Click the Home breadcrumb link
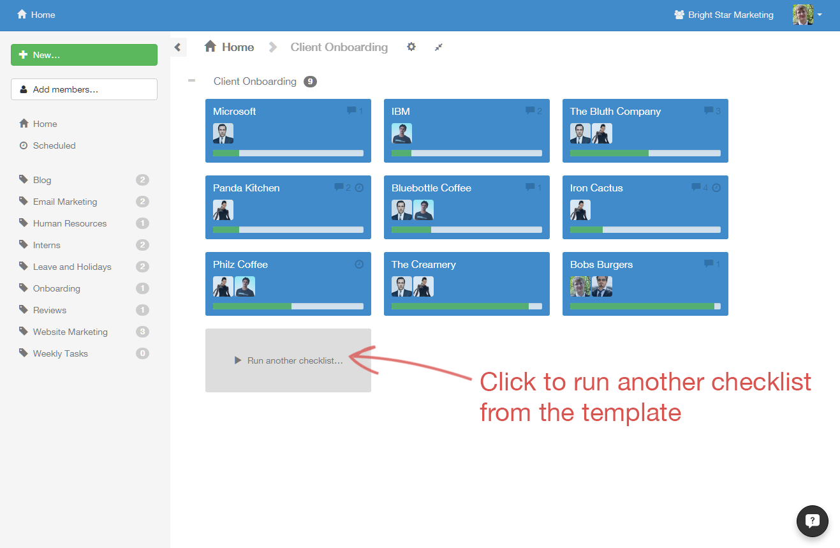 (x=230, y=47)
